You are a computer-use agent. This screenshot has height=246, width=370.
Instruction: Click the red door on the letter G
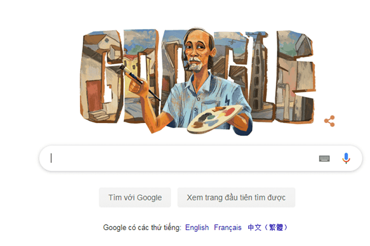[x=94, y=96]
